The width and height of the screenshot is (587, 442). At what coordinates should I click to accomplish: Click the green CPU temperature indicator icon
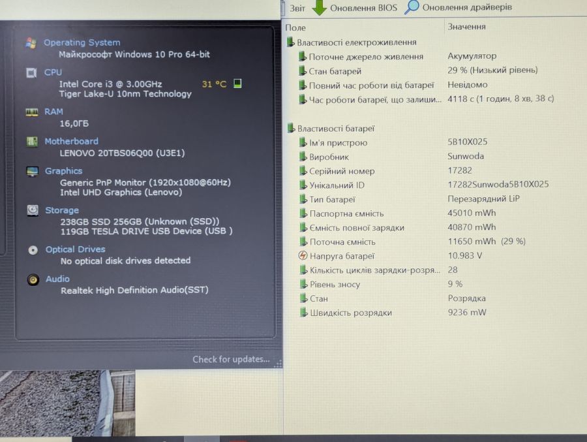[x=237, y=83]
